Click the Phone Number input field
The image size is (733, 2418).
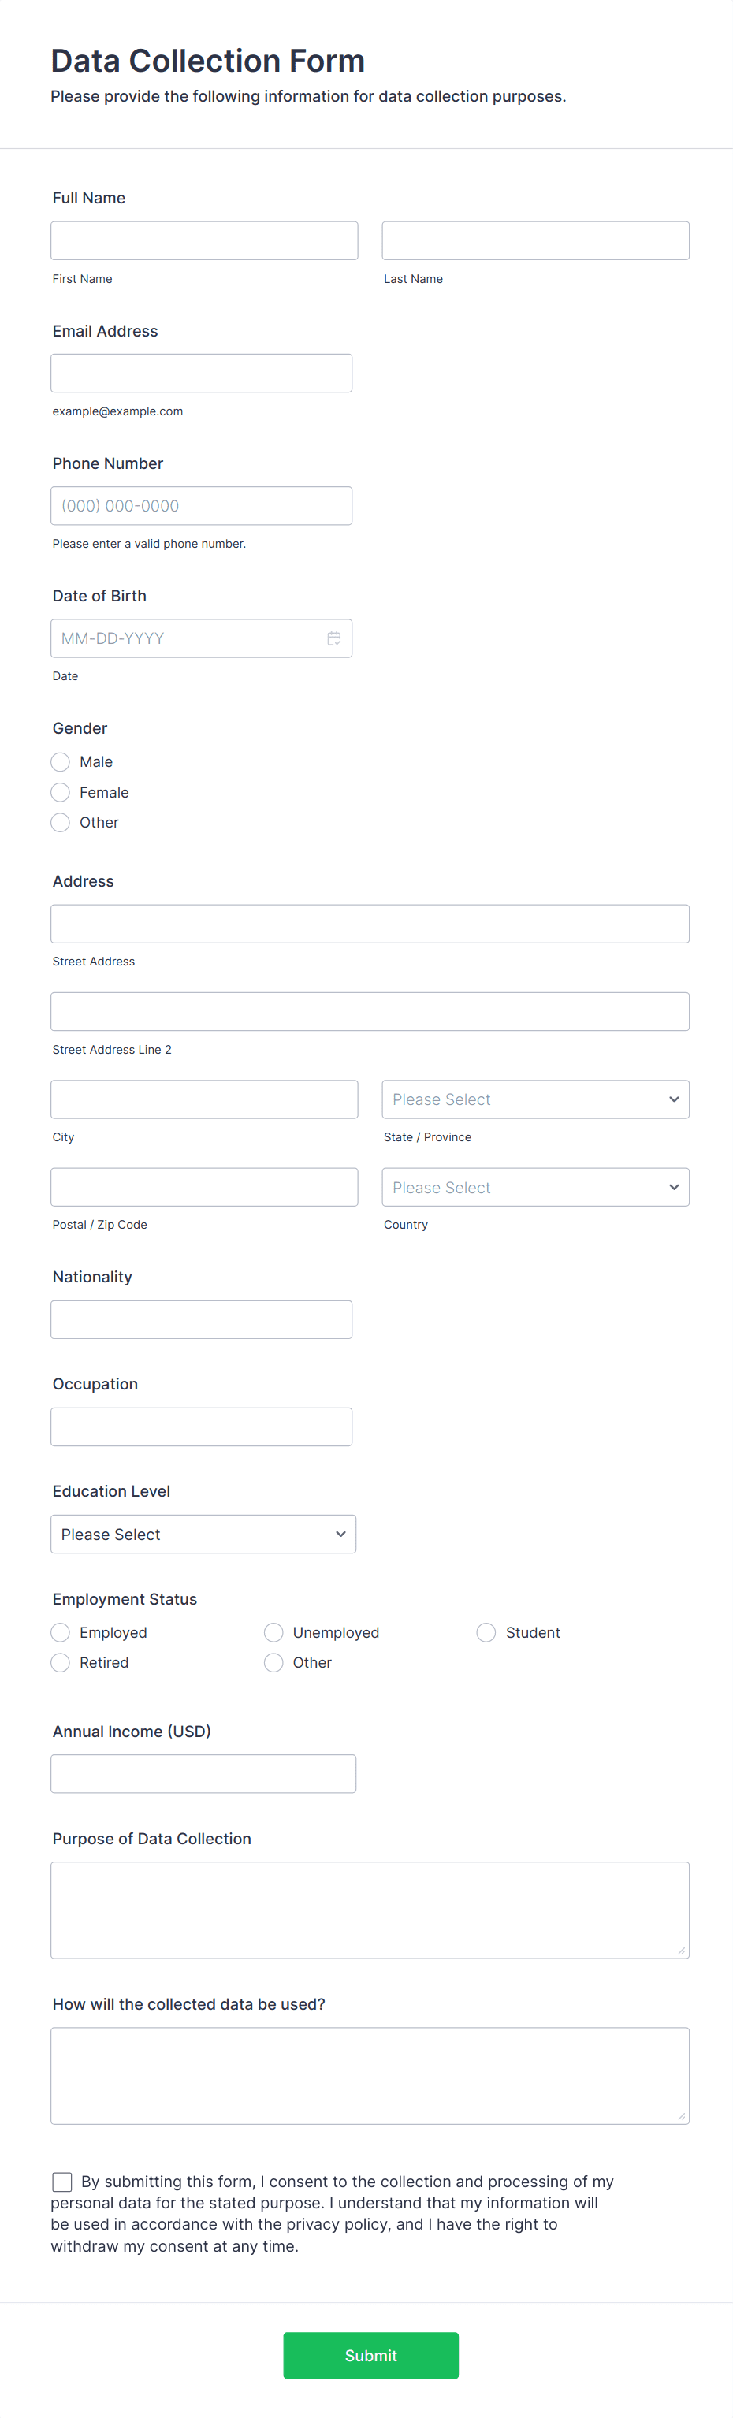[201, 505]
